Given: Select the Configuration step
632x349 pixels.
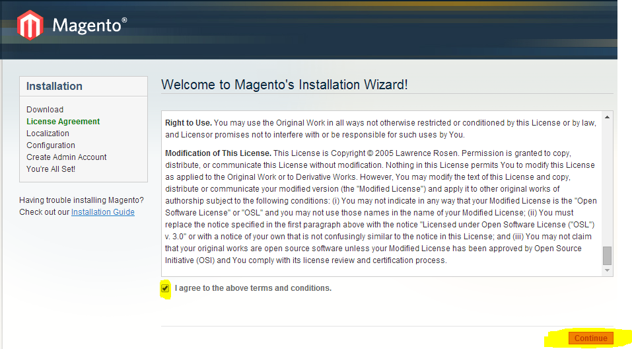Looking at the screenshot, I should 51,145.
